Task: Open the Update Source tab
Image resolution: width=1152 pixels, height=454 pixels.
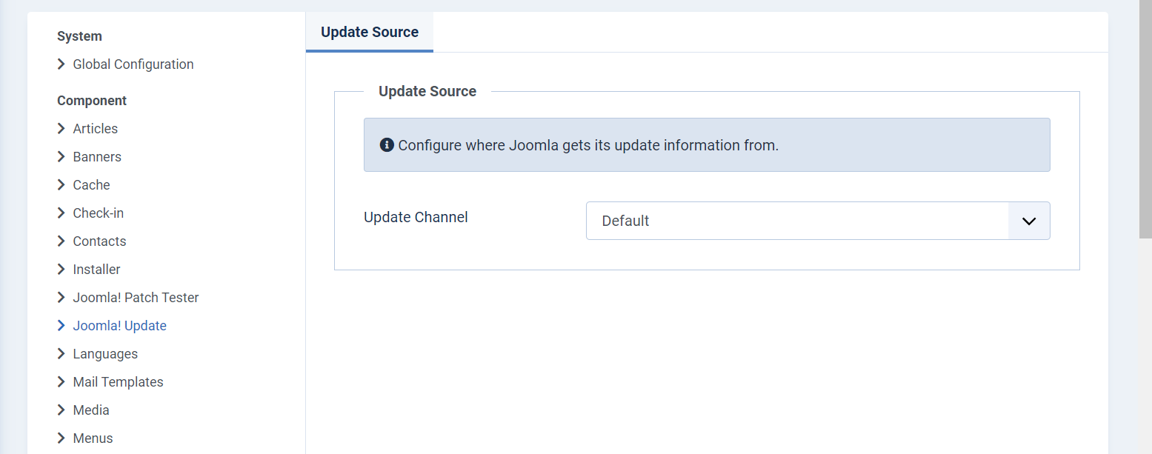Action: [370, 32]
